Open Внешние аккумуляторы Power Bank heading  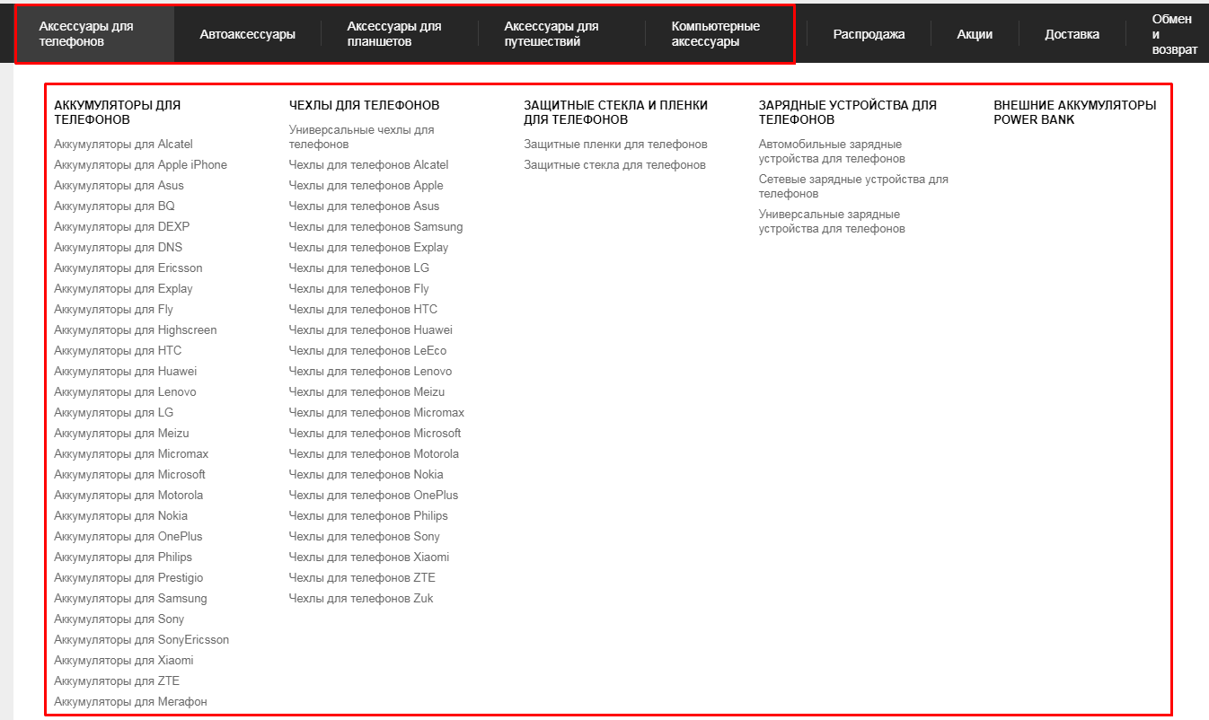1075,112
